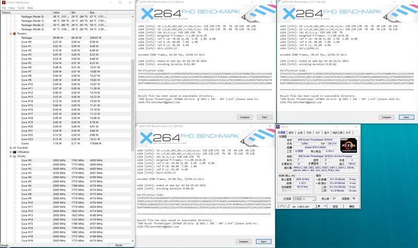This screenshot has height=248, width=418.
Task: Click Start in top-middle x264 window
Action: pos(264,117)
